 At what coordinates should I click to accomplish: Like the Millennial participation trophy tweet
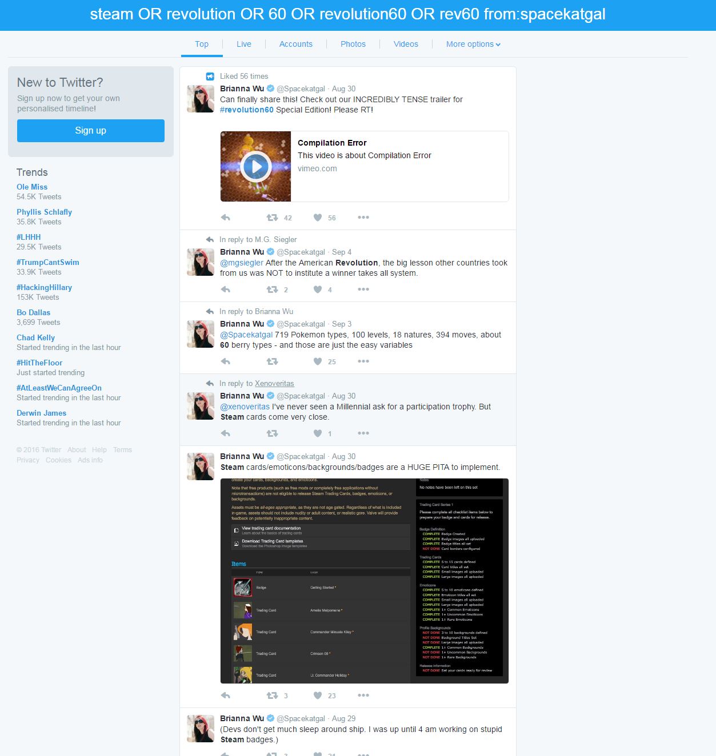318,433
